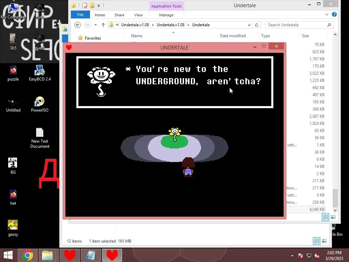This screenshot has height=262, width=349.
Task: Open the File menu tab
Action: tap(80, 15)
